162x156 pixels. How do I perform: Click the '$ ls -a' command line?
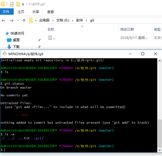coord(8,134)
